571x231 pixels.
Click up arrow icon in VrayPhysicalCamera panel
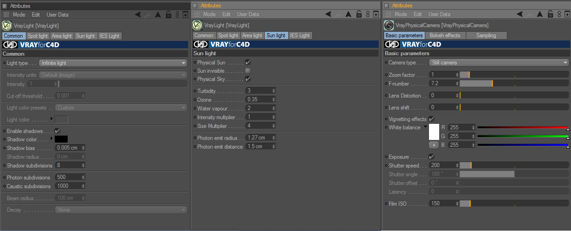541,15
